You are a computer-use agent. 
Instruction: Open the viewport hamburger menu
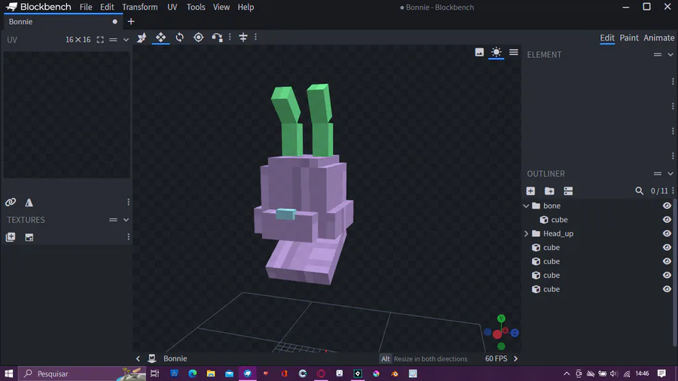click(514, 52)
